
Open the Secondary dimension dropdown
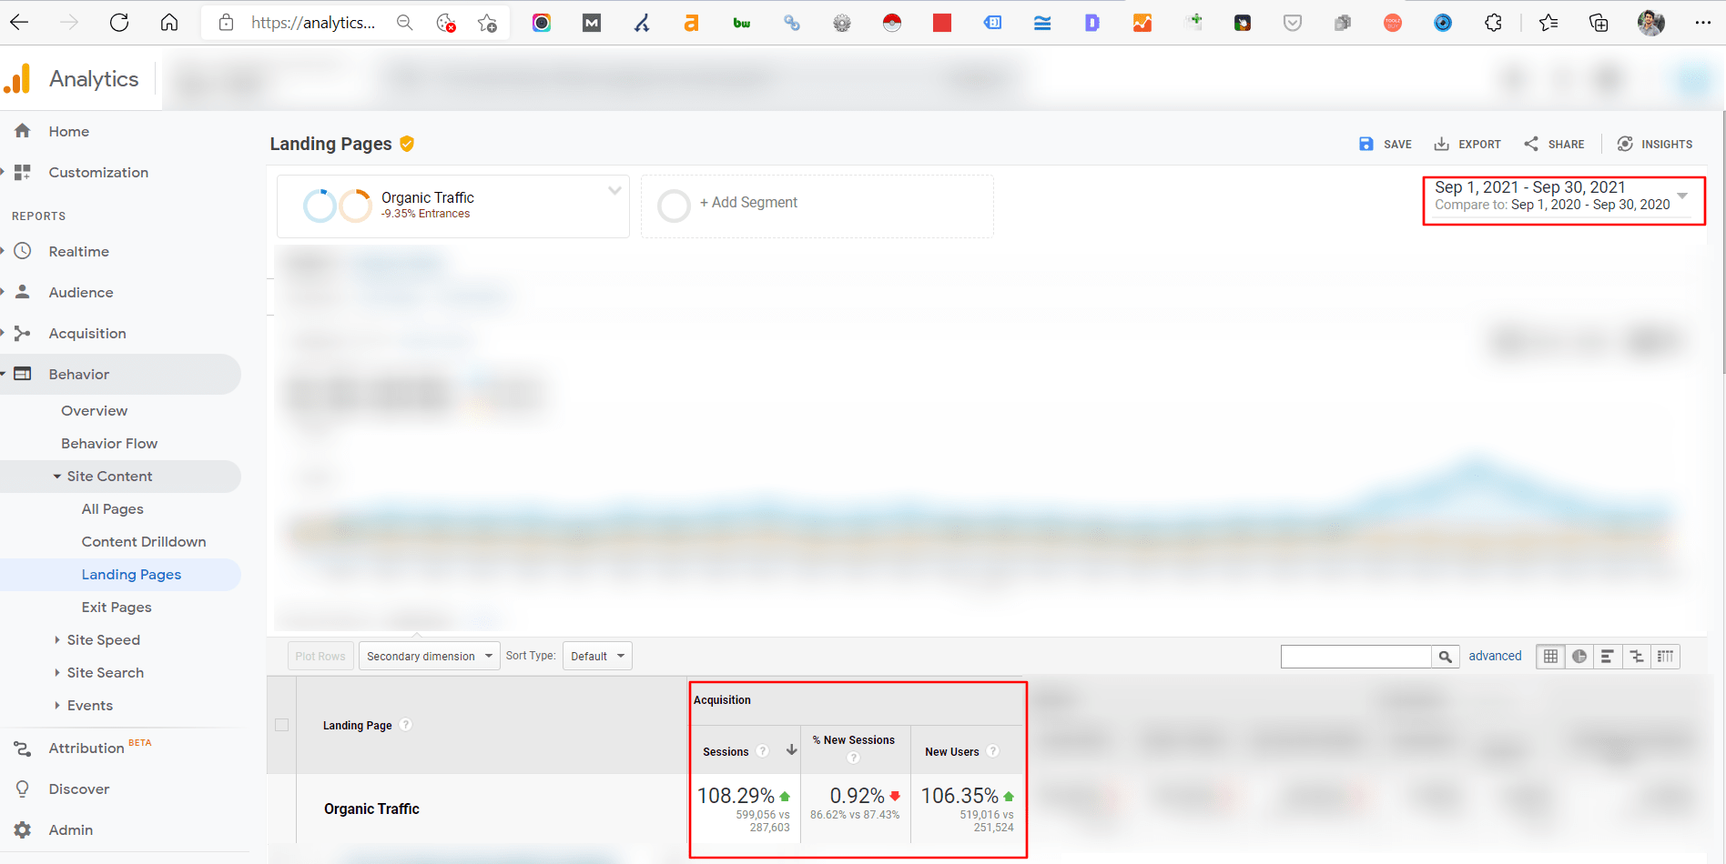click(429, 656)
